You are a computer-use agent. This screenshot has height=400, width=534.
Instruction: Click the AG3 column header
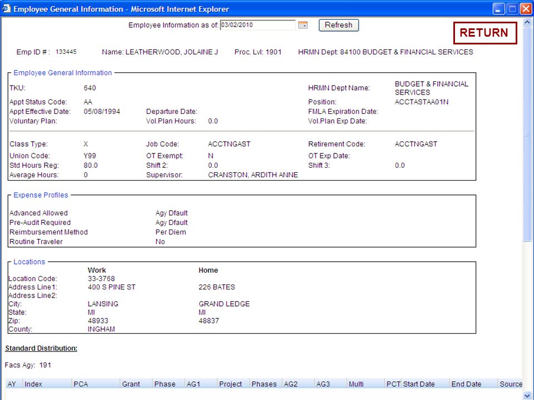pyautogui.click(x=330, y=384)
